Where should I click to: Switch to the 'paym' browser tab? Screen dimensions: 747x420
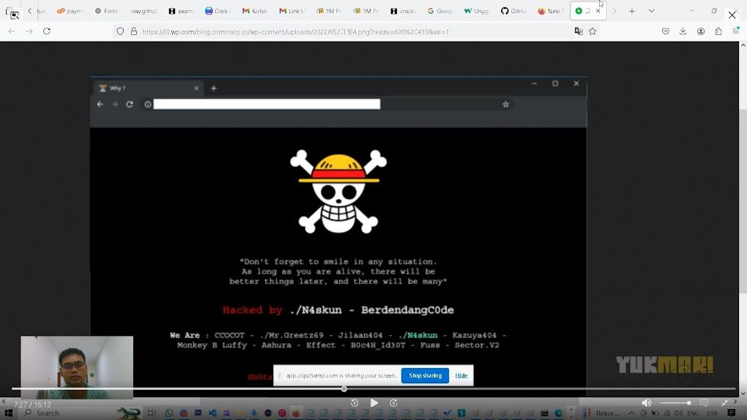point(70,11)
